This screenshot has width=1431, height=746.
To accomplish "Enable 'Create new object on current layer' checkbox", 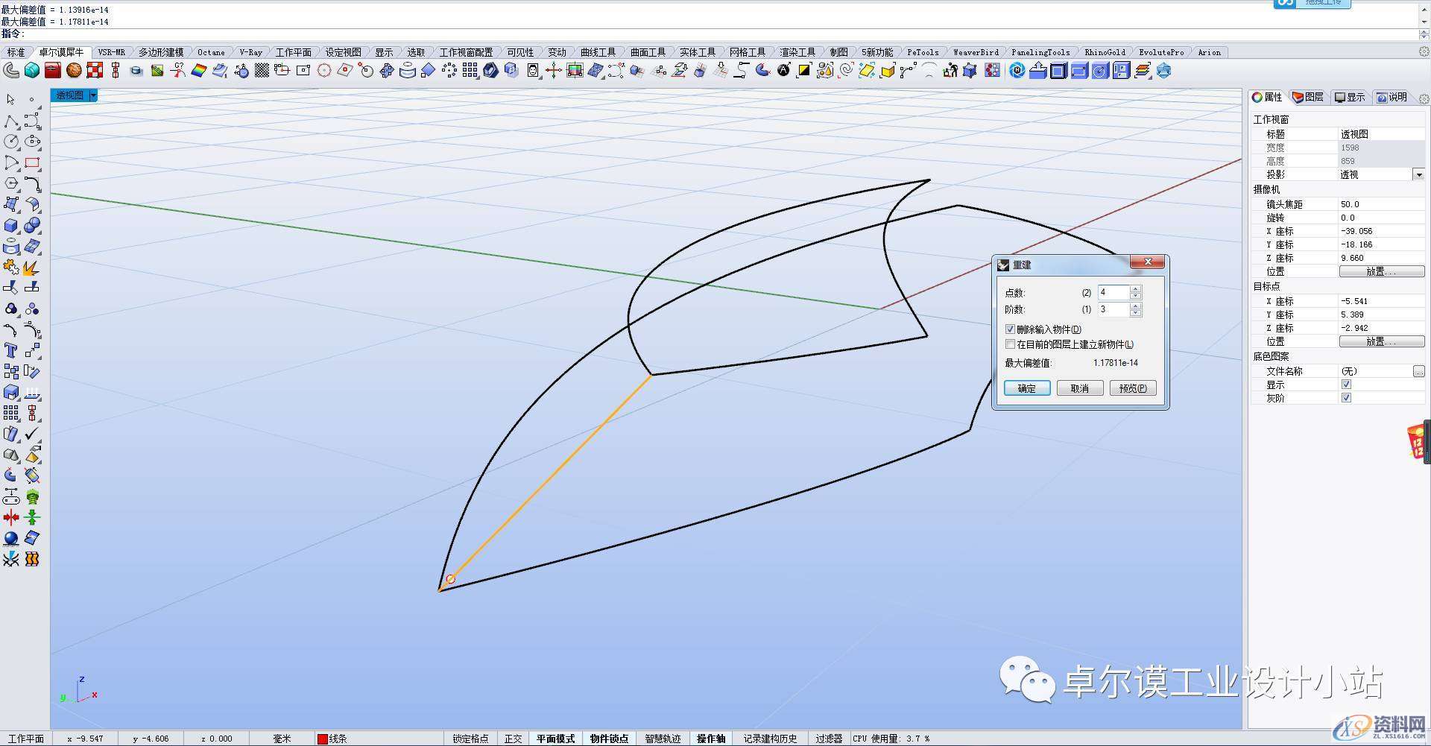I will [1011, 344].
